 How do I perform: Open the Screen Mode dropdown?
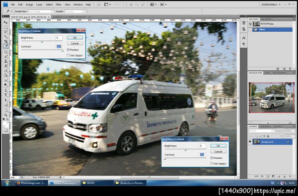[163, 4]
